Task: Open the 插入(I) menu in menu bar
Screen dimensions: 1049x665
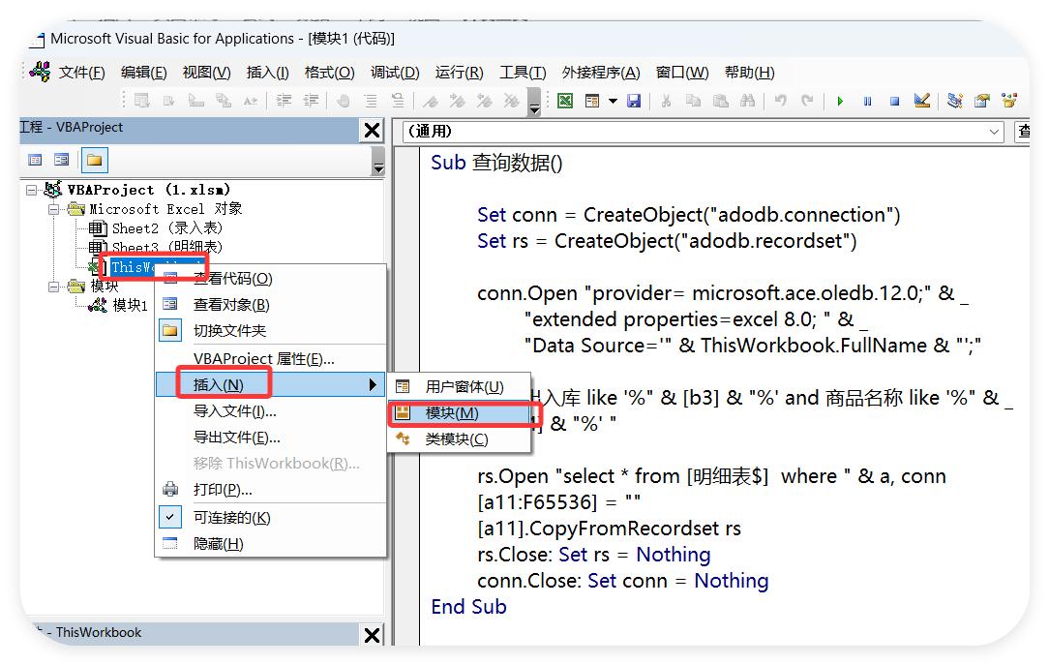Action: [268, 73]
